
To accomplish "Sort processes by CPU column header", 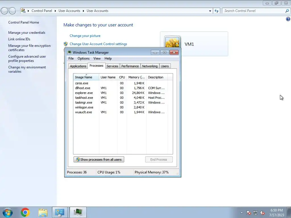I will [x=122, y=77].
